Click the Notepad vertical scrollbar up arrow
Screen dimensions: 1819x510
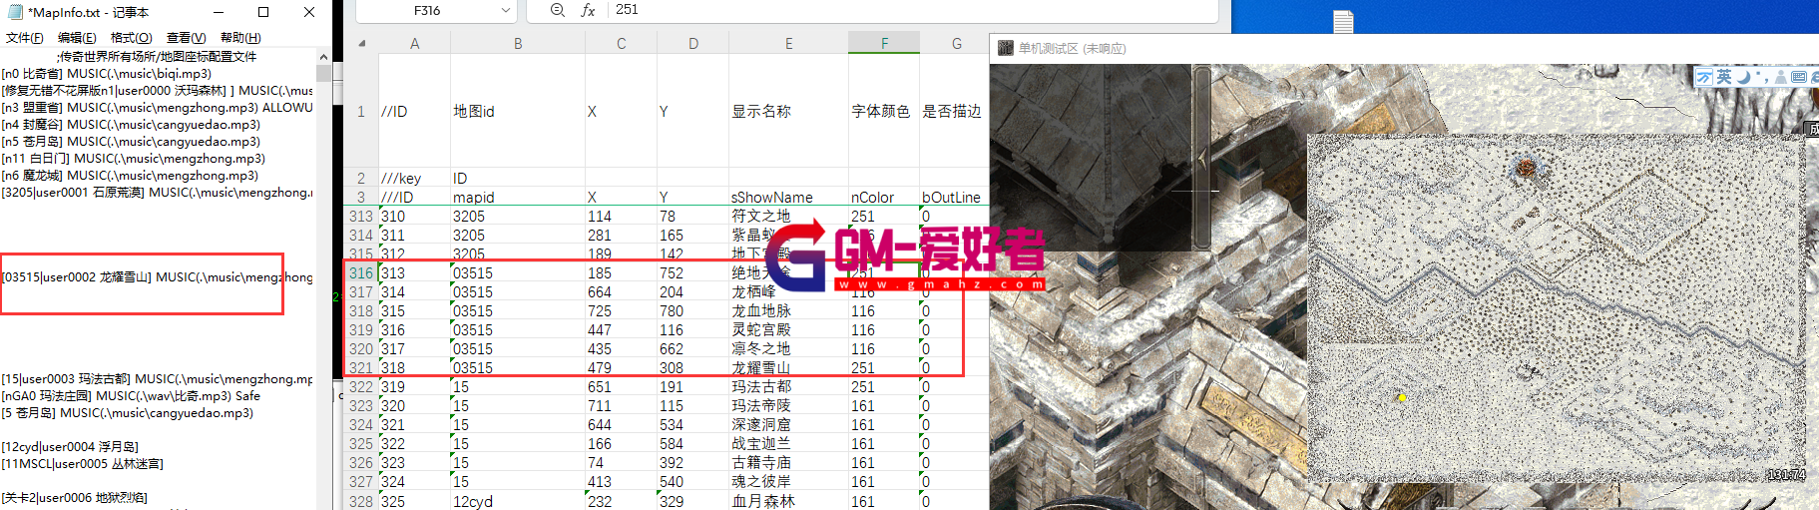pyautogui.click(x=323, y=56)
